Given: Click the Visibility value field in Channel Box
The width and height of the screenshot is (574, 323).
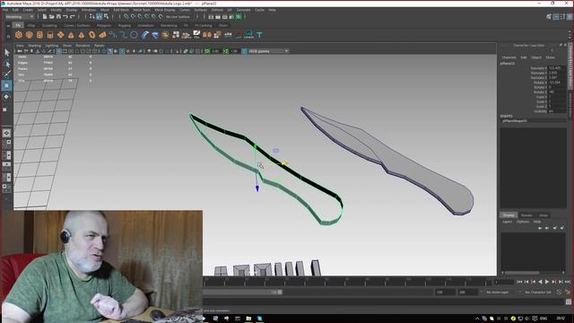Looking at the screenshot, I should pyautogui.click(x=557, y=111).
